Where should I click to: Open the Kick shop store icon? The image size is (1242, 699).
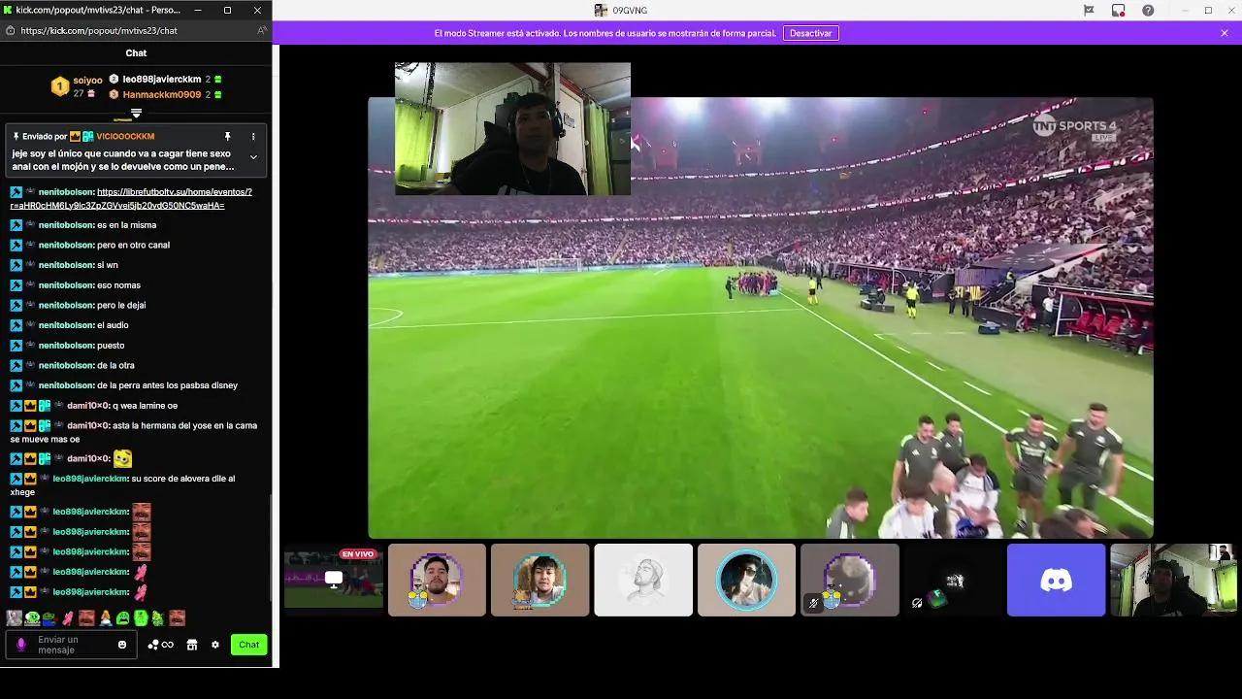click(x=192, y=645)
